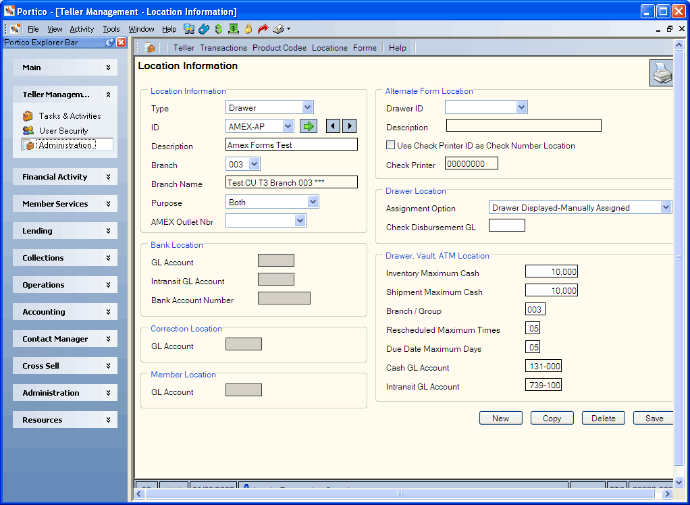Open the Tools menu
This screenshot has width=690, height=505.
click(x=111, y=29)
